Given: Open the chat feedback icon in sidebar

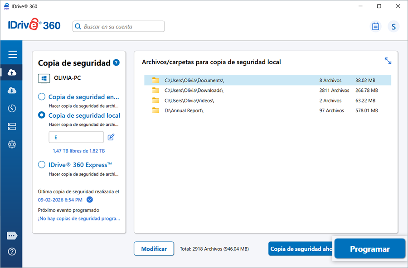Looking at the screenshot, I should pyautogui.click(x=12, y=236).
